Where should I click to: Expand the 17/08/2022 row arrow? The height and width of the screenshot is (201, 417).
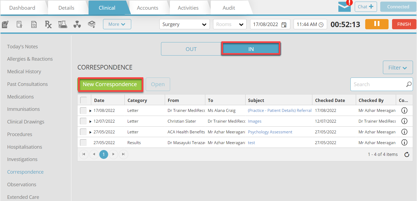point(90,111)
